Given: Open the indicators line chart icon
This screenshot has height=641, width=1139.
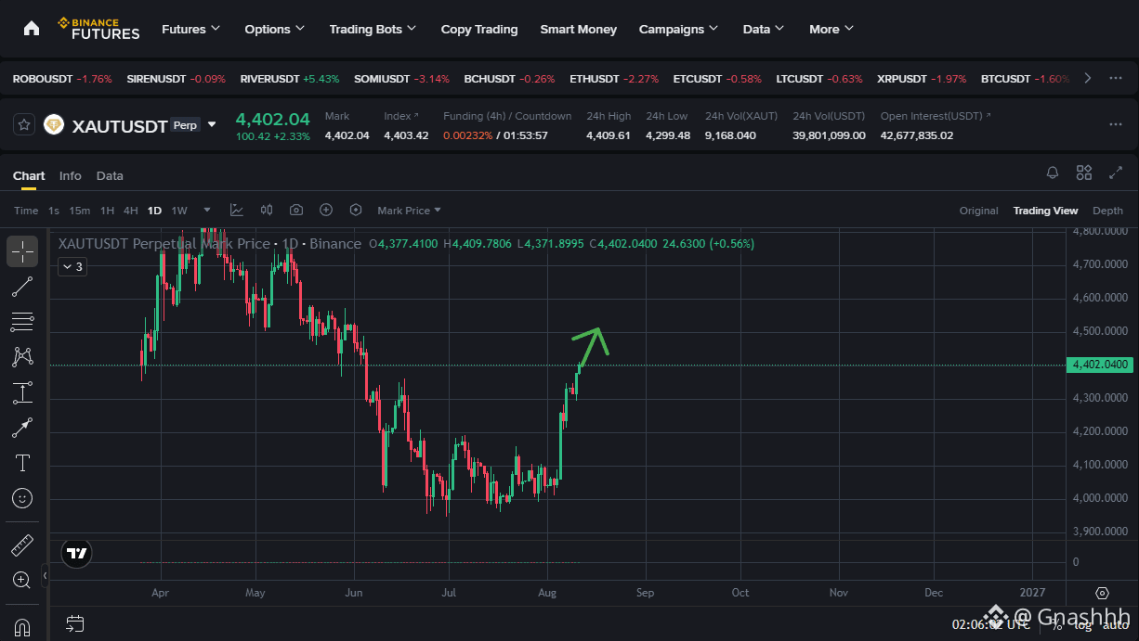Looking at the screenshot, I should pos(237,211).
